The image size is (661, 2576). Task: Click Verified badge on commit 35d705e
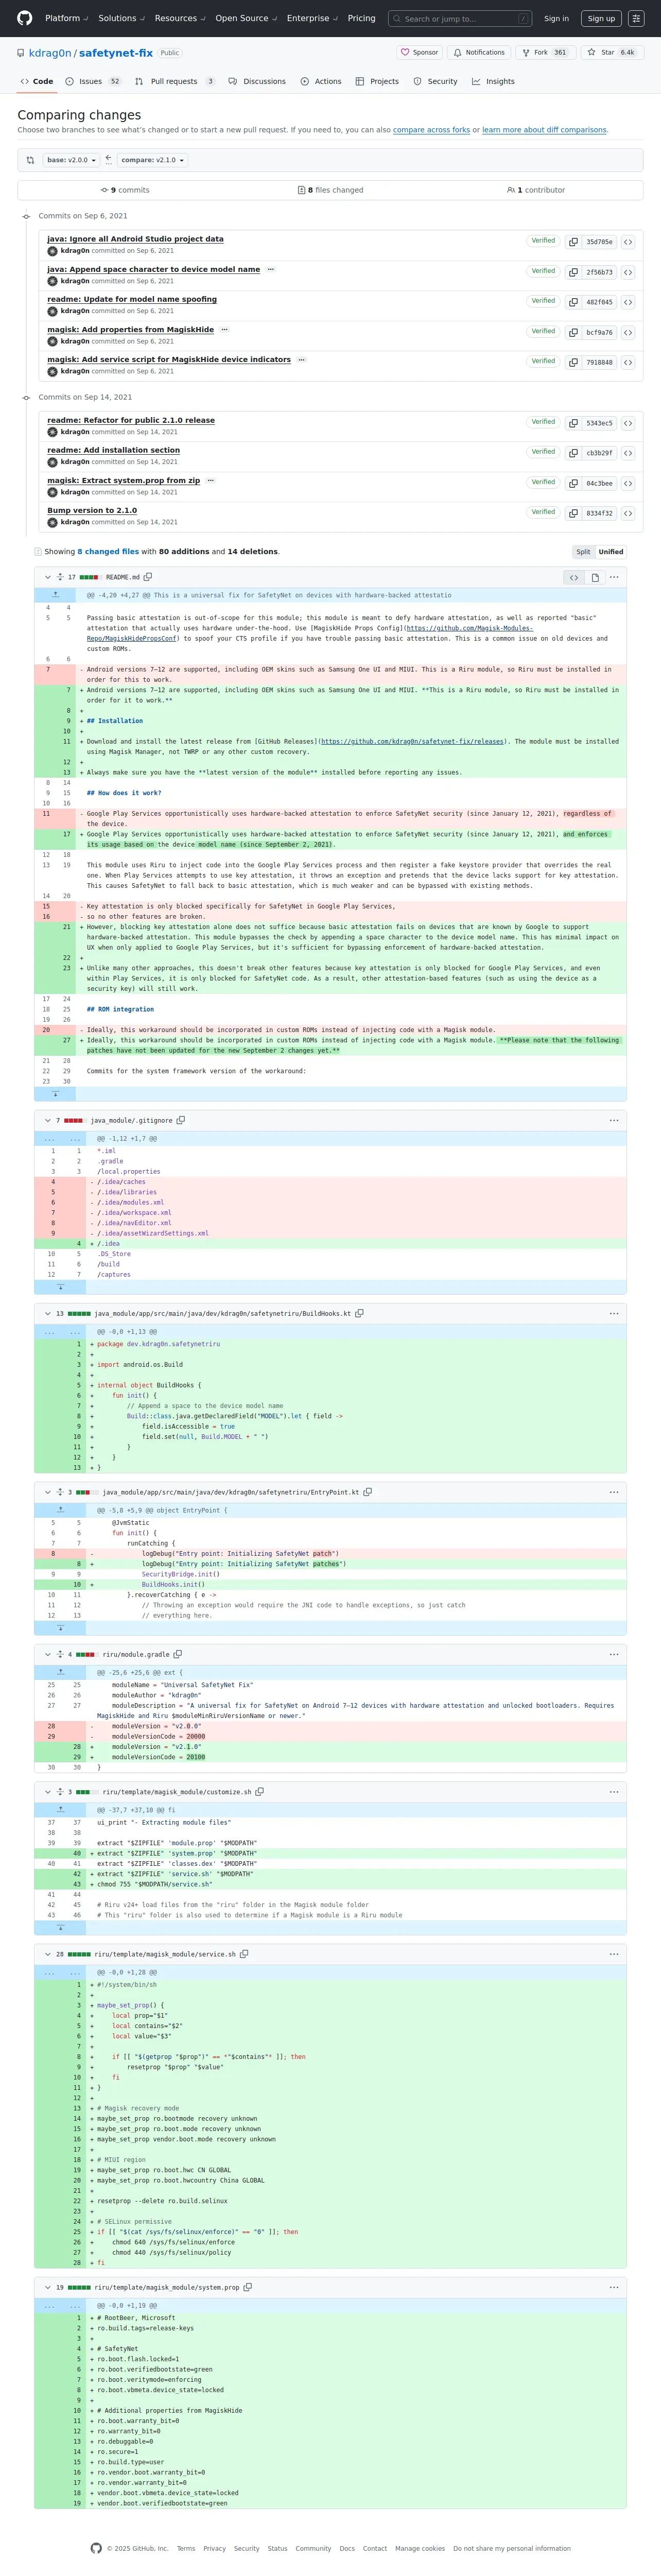pyautogui.click(x=543, y=241)
